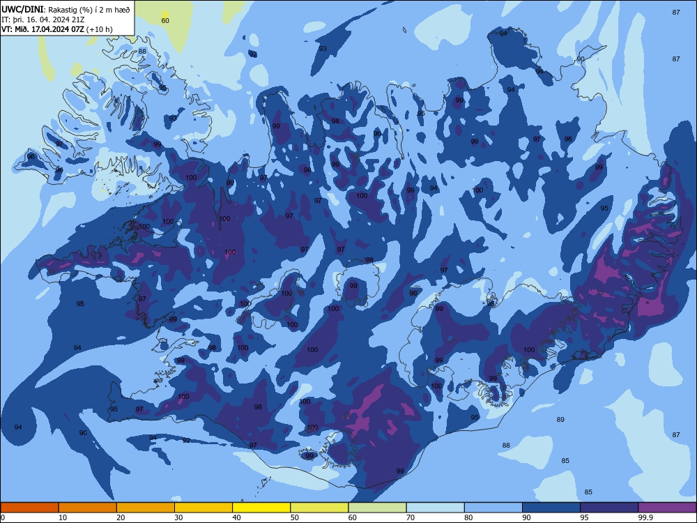The height and width of the screenshot is (523, 697).
Task: Click the 'Rakastig (%) í 2 m hæð' label
Action: pyautogui.click(x=89, y=10)
